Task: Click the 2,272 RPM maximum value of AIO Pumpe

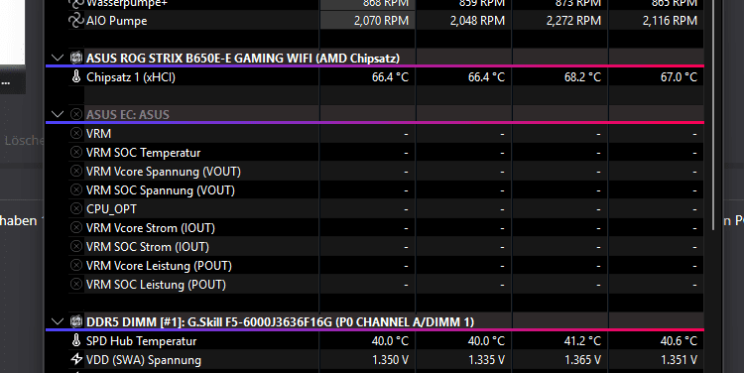Action: 573,21
